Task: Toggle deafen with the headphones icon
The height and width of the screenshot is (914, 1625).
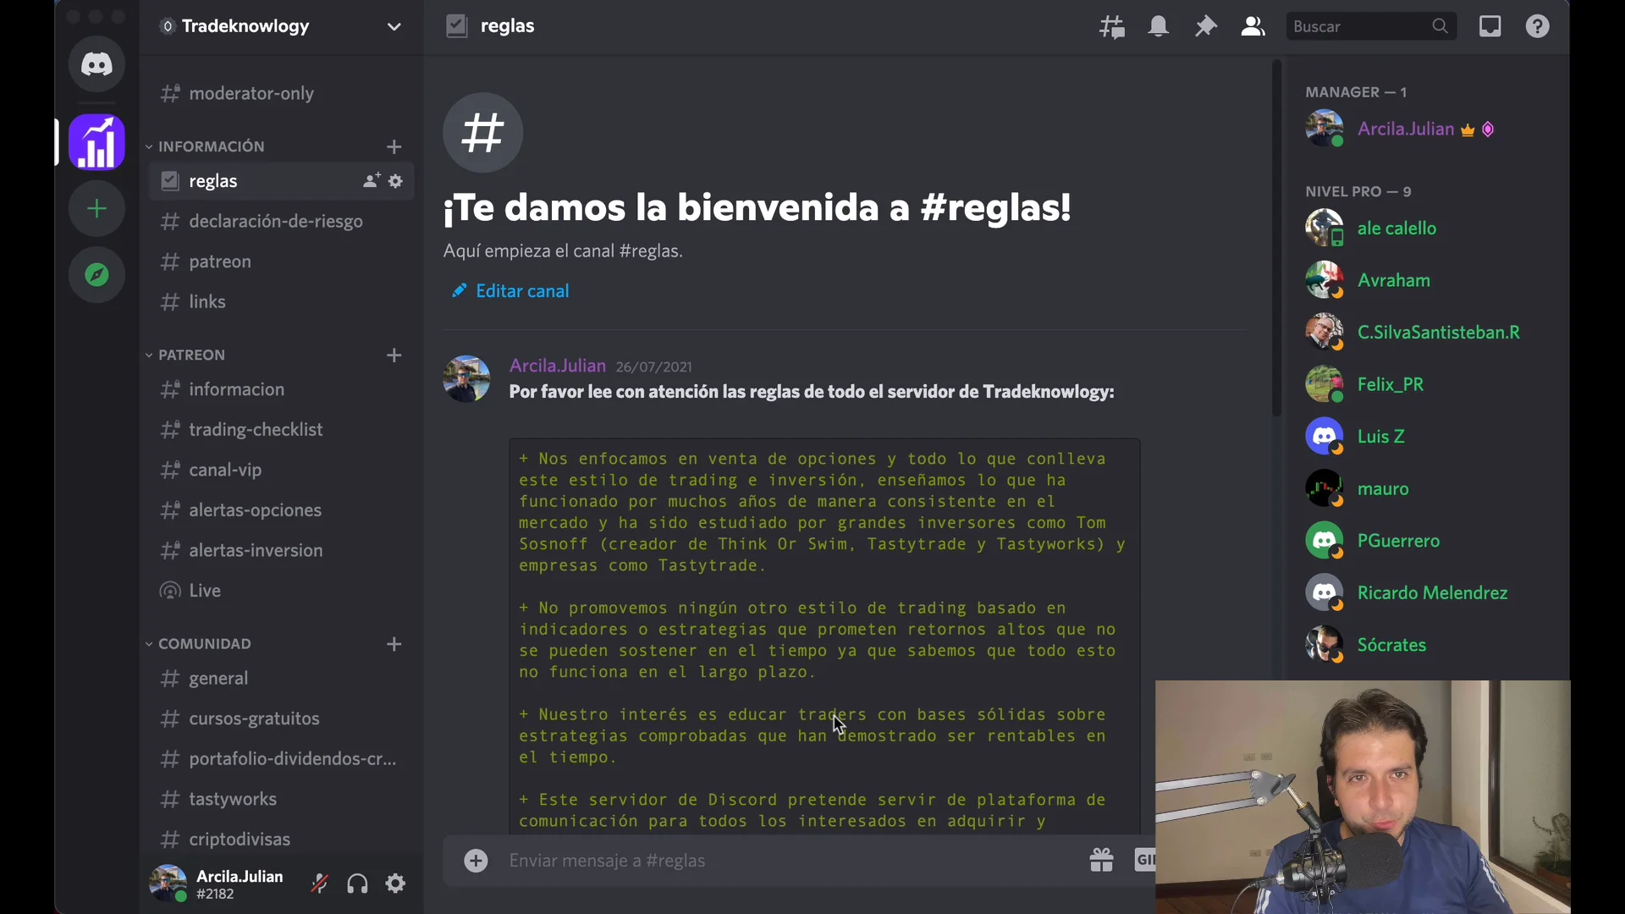Action: pos(357,883)
